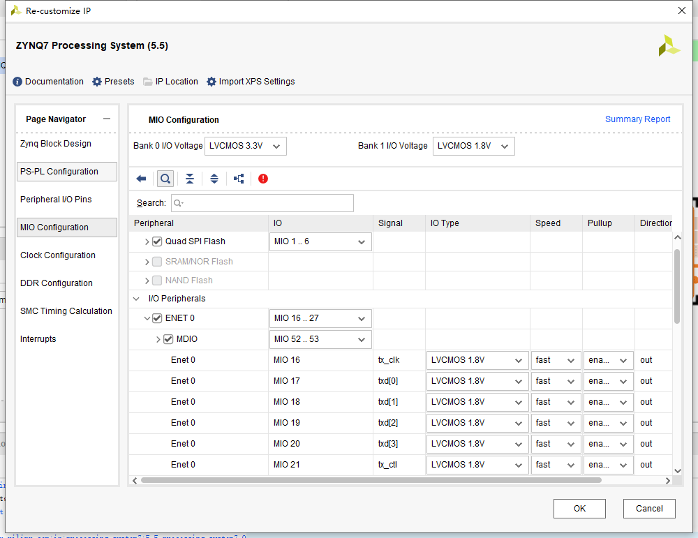Open MDIO MIO 52..53 dropdown
Image resolution: width=698 pixels, height=538 pixels.
click(320, 339)
